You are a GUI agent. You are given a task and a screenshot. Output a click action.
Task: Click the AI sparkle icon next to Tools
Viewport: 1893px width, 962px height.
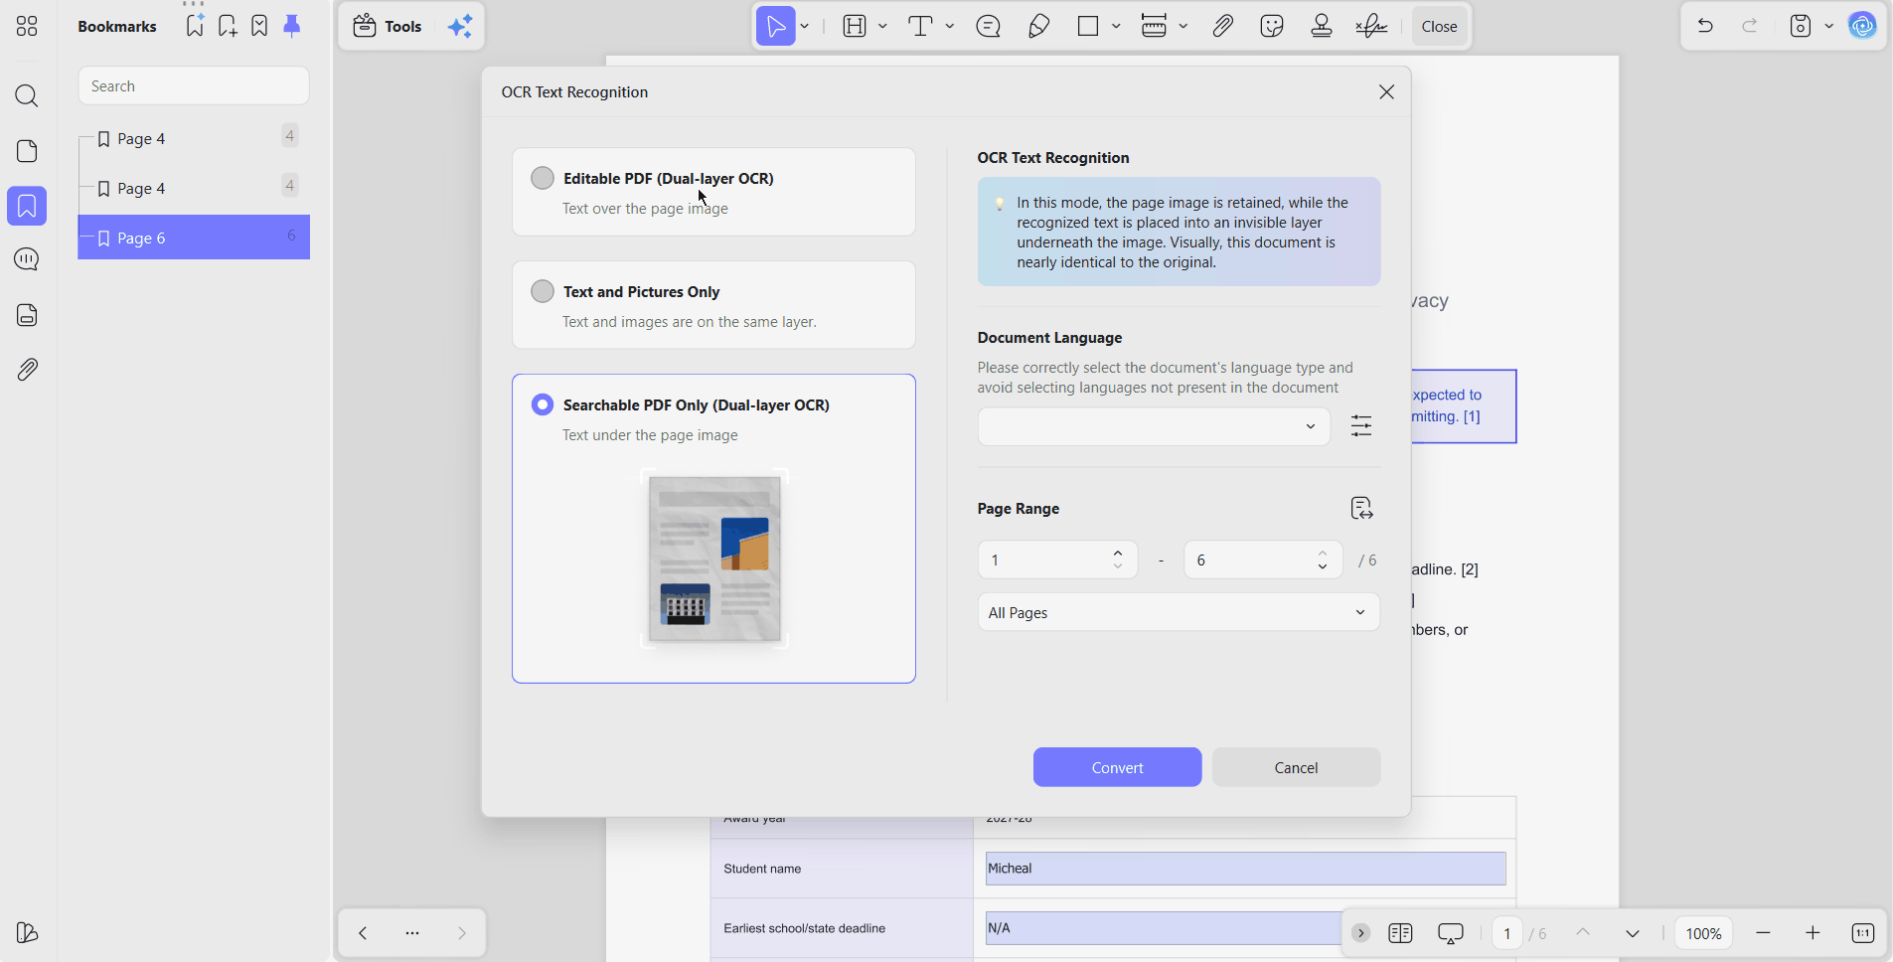click(x=460, y=26)
